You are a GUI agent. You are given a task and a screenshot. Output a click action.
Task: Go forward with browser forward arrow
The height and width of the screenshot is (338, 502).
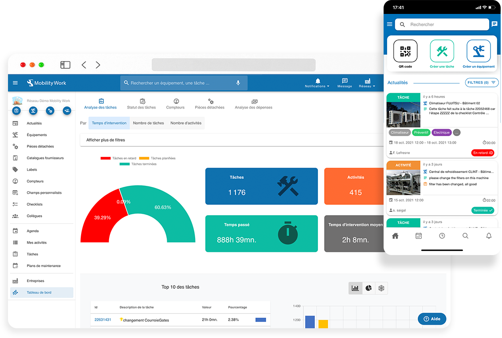(98, 65)
